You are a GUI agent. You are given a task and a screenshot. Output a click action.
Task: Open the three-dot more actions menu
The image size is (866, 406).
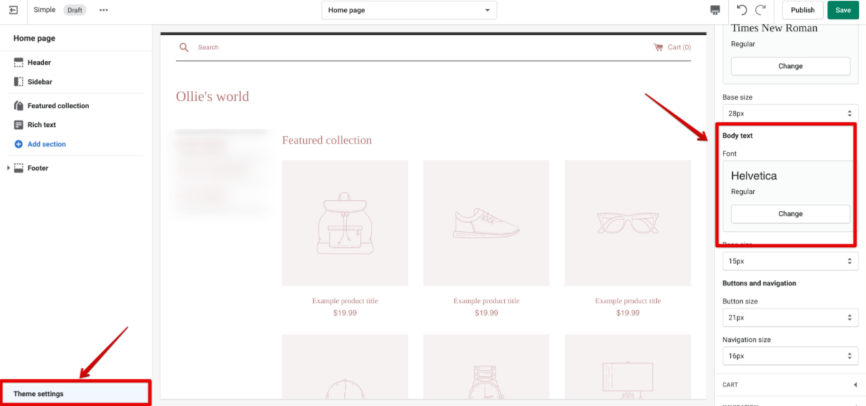(x=103, y=10)
